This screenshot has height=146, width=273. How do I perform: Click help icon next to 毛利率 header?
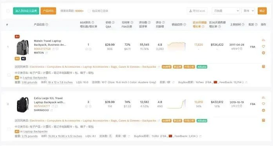tap(132, 22)
